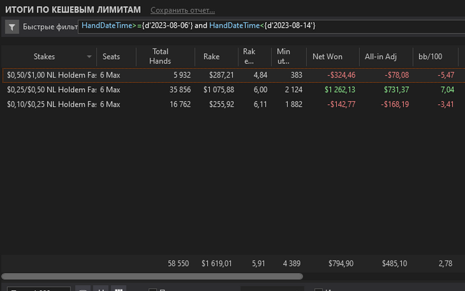This screenshot has width=465, height=291.
Task: Click the -$168,19 all-in adj value
Action: pyautogui.click(x=395, y=104)
